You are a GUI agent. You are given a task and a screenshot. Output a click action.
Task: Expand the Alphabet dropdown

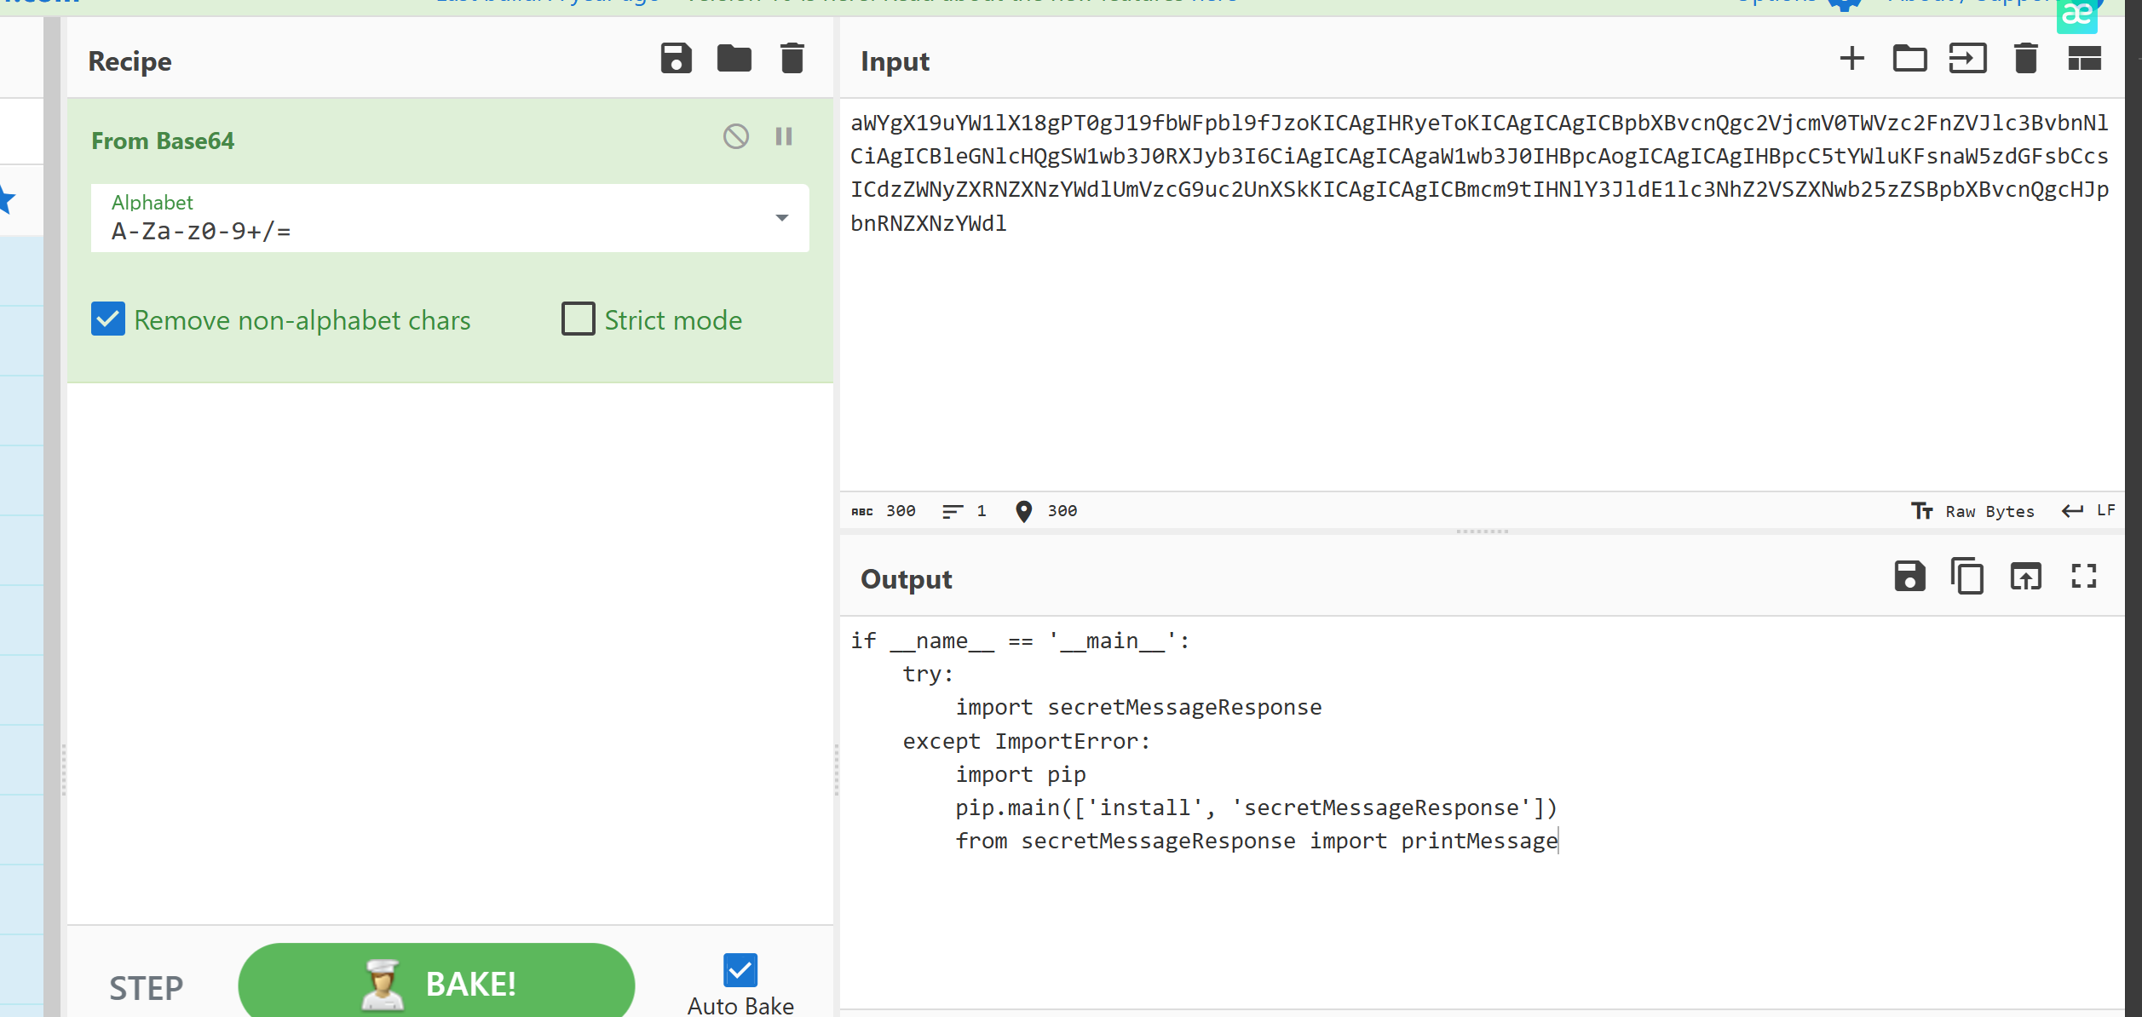781,218
